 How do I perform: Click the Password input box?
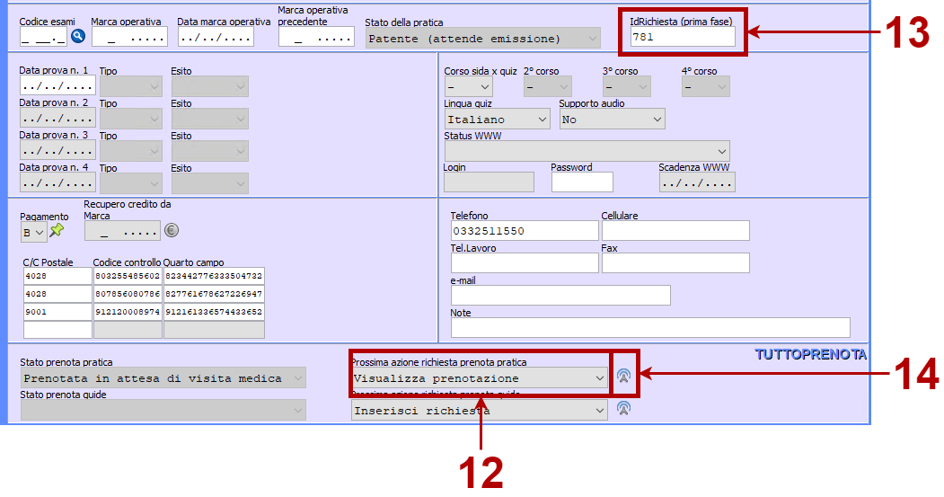(581, 182)
